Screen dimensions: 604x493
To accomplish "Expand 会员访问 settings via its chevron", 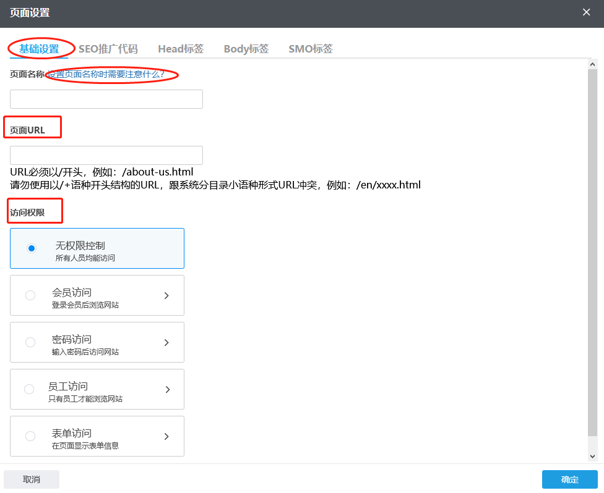I will [166, 295].
